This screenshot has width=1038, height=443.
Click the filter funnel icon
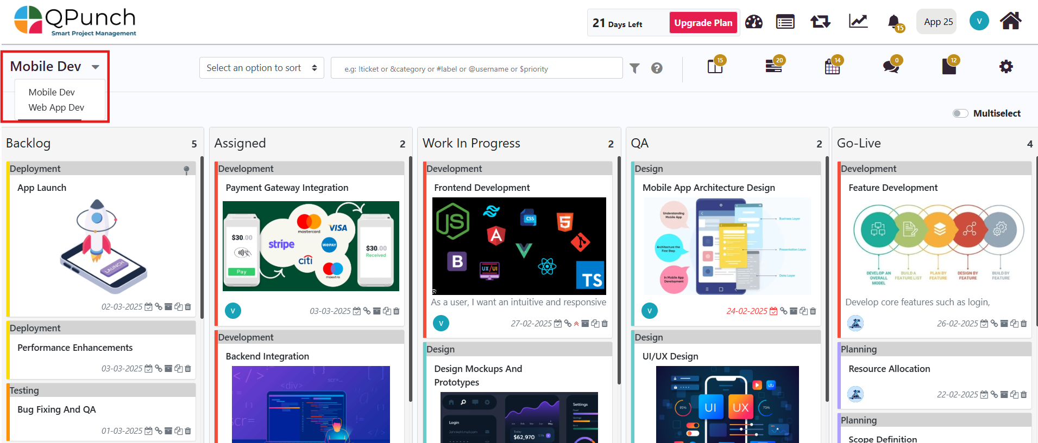tap(634, 68)
